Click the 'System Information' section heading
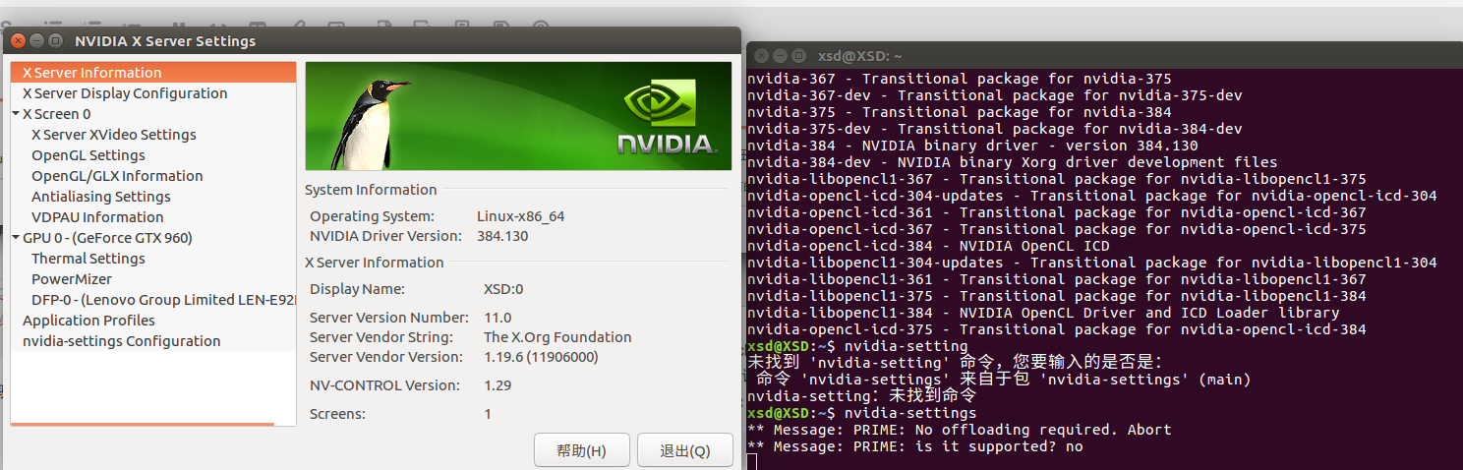This screenshot has width=1463, height=470. click(x=371, y=190)
